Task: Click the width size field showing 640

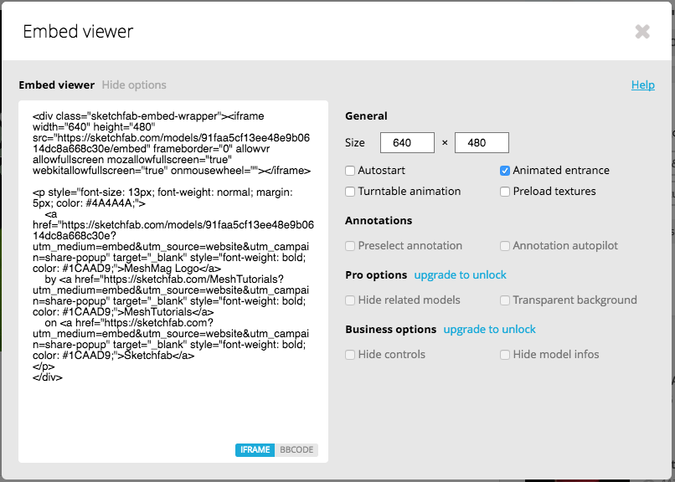Action: [407, 143]
